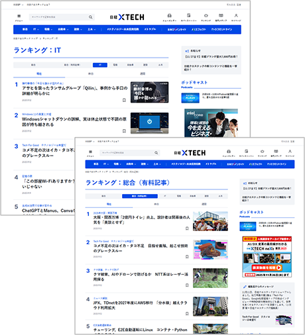Switch to the 週間 period tab in the IT ranking window
Image resolution: width=305 pixels, height=335 pixels.
143,73
